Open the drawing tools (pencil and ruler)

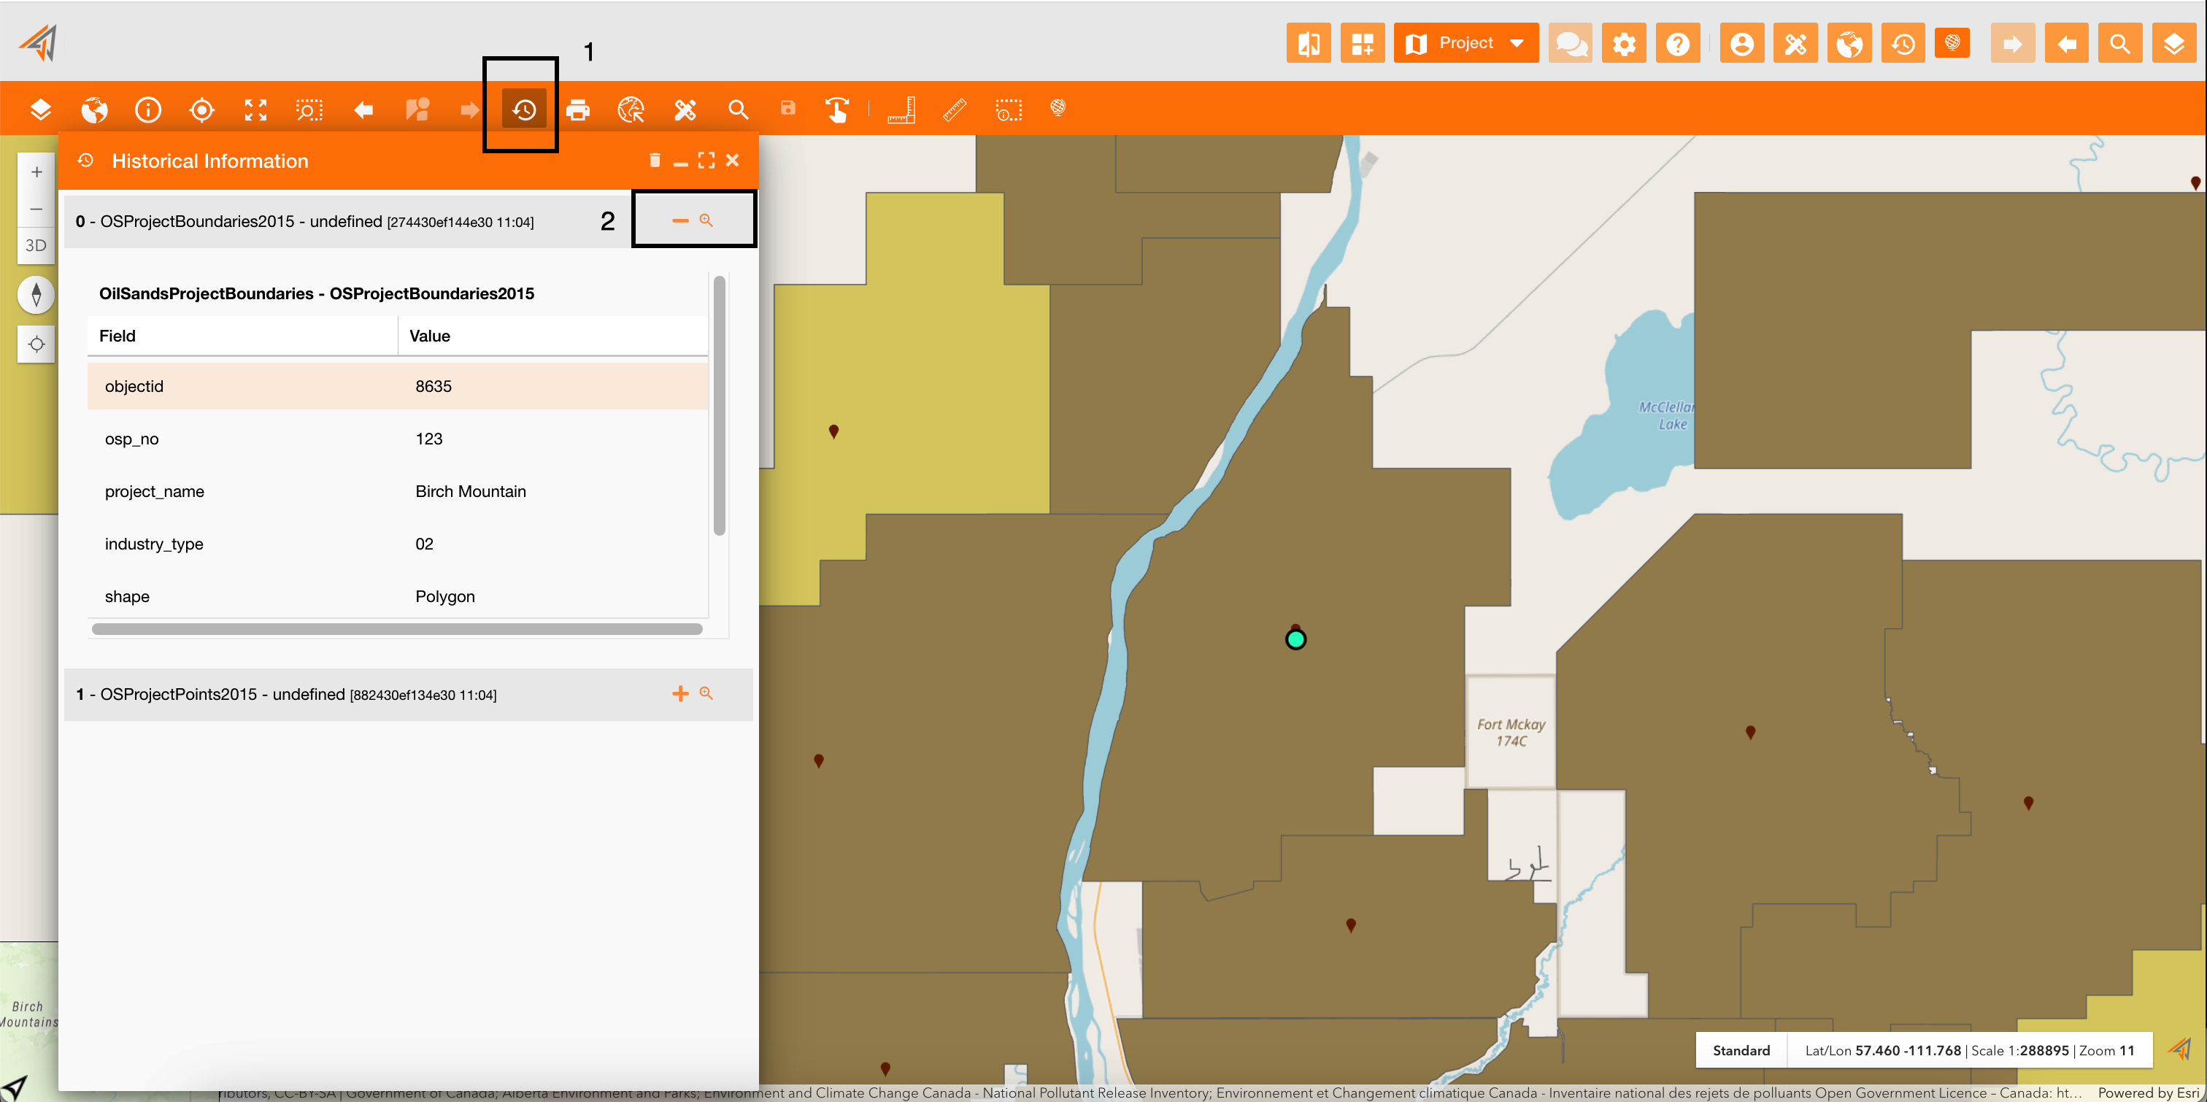point(685,109)
